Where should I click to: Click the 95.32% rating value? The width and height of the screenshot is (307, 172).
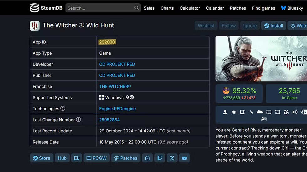[244, 91]
